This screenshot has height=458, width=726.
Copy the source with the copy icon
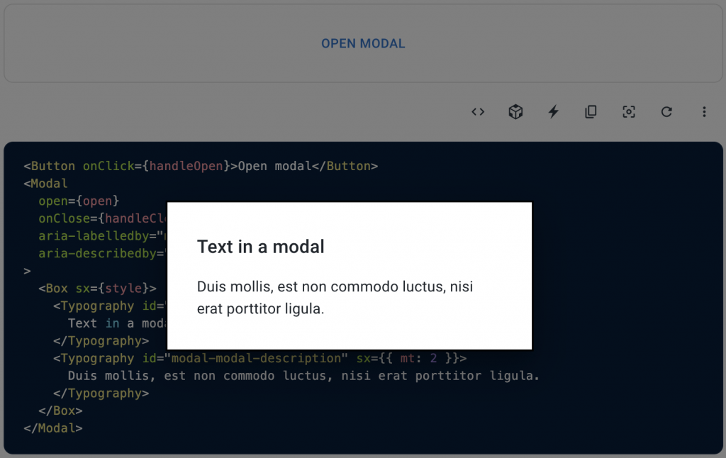tap(591, 111)
